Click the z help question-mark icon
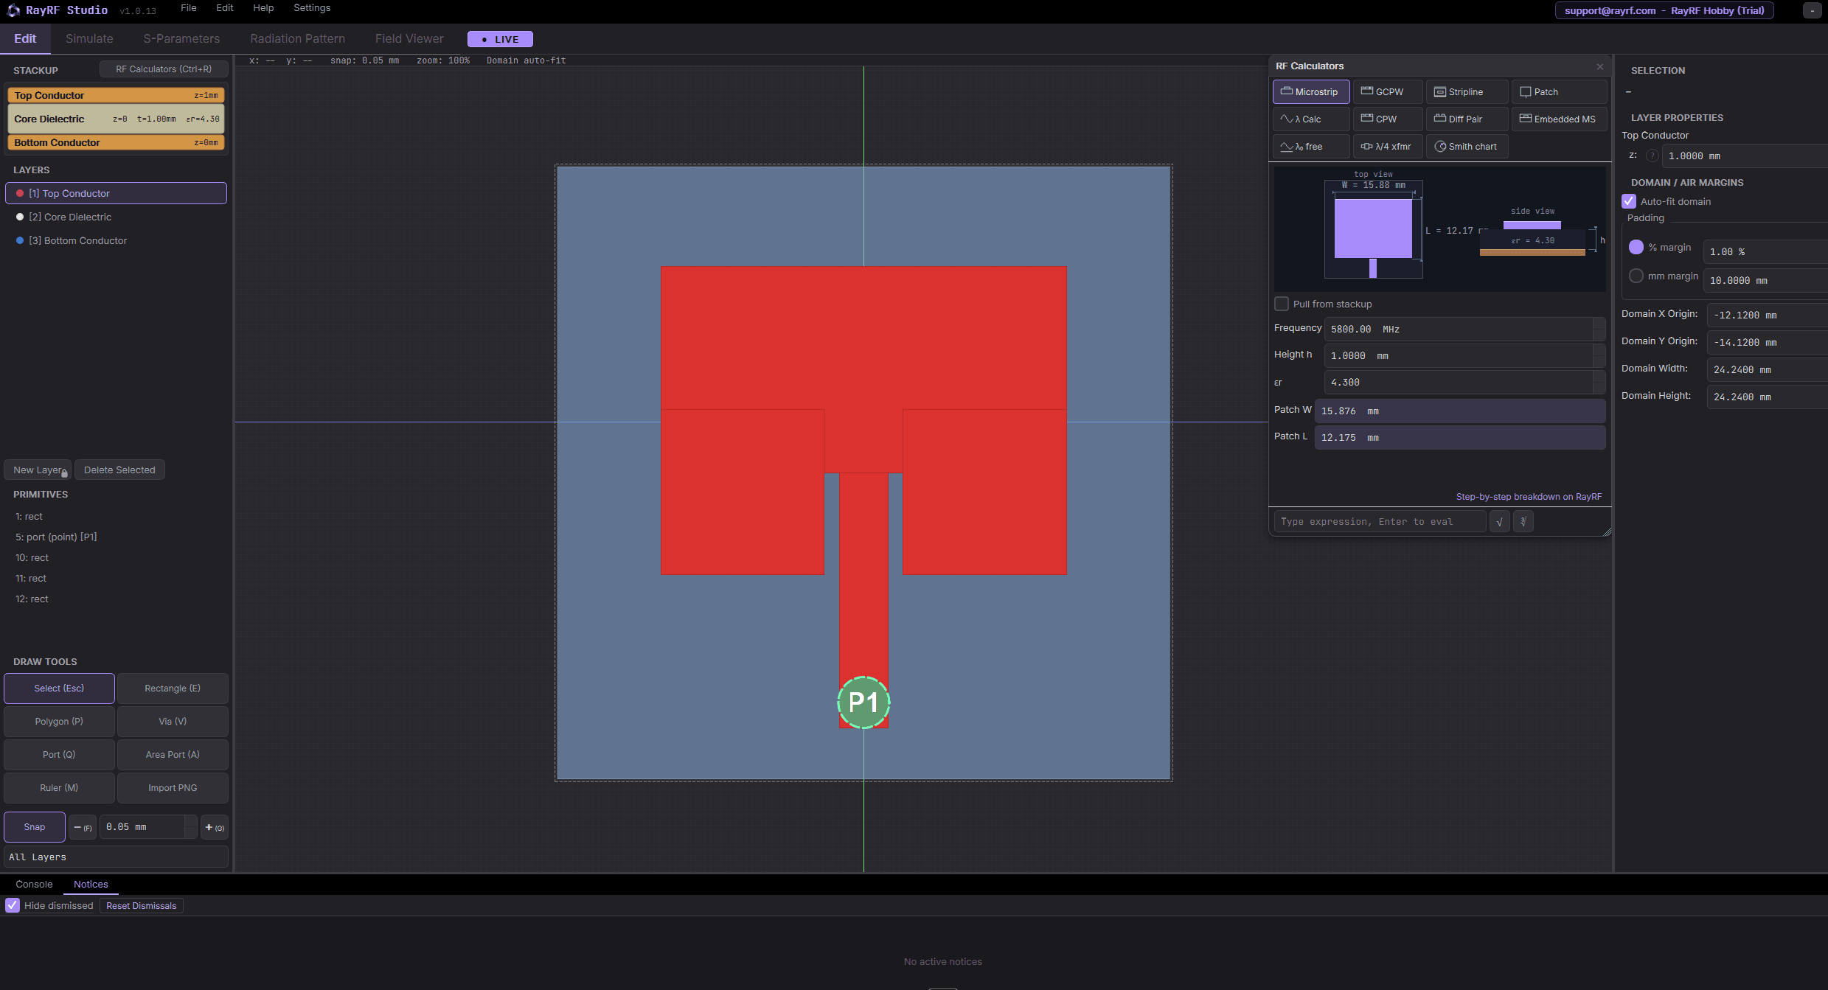The image size is (1828, 990). (x=1652, y=156)
